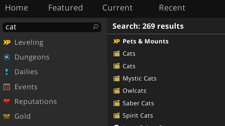The width and height of the screenshot is (225, 126).
Task: Collapse the Pets & Mounts heading
Action: (x=146, y=41)
